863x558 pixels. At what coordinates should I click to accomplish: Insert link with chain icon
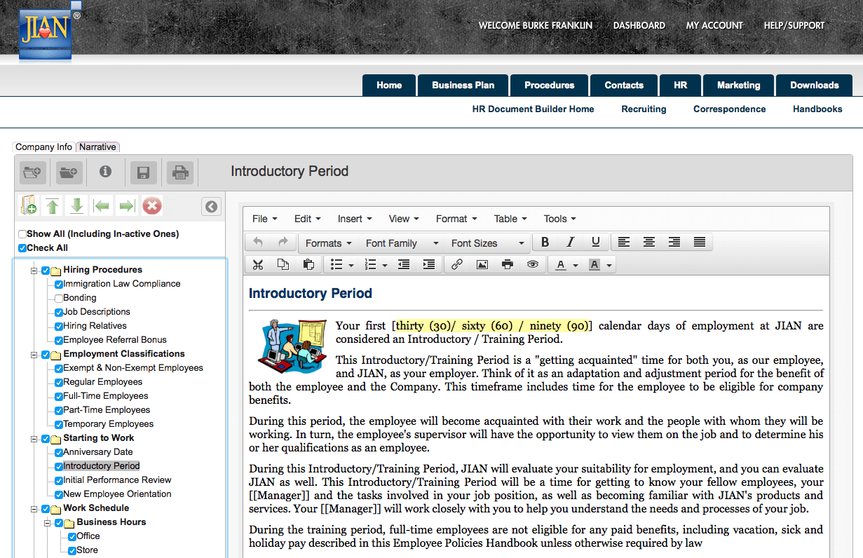point(457,265)
